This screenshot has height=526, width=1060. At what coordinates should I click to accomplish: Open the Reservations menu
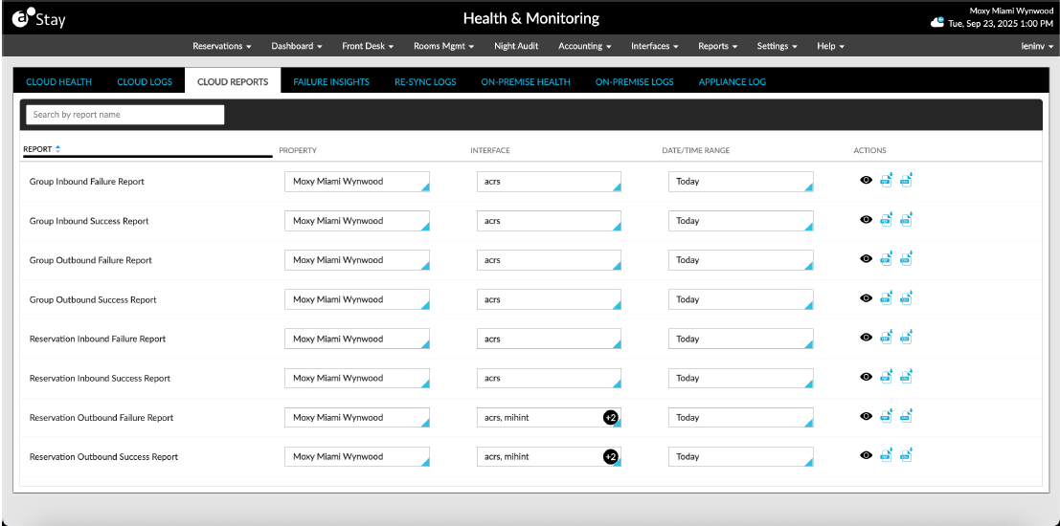coord(222,46)
